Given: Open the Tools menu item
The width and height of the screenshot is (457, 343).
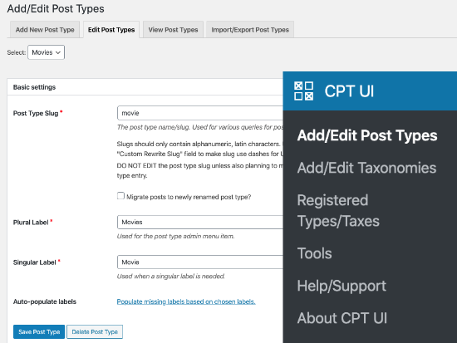Looking at the screenshot, I should (314, 253).
